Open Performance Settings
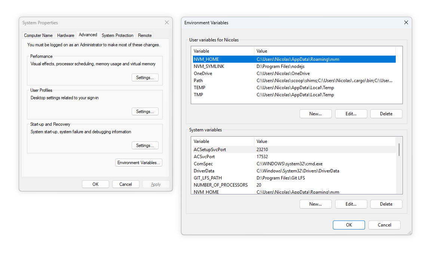Image resolution: width=435 pixels, height=253 pixels. coord(145,78)
